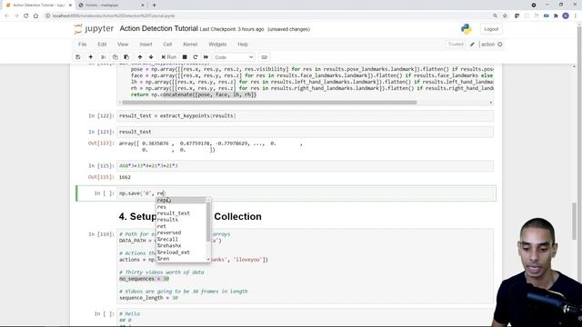The width and height of the screenshot is (582, 327).
Task: Open the Insert menu
Action: coord(145,45)
